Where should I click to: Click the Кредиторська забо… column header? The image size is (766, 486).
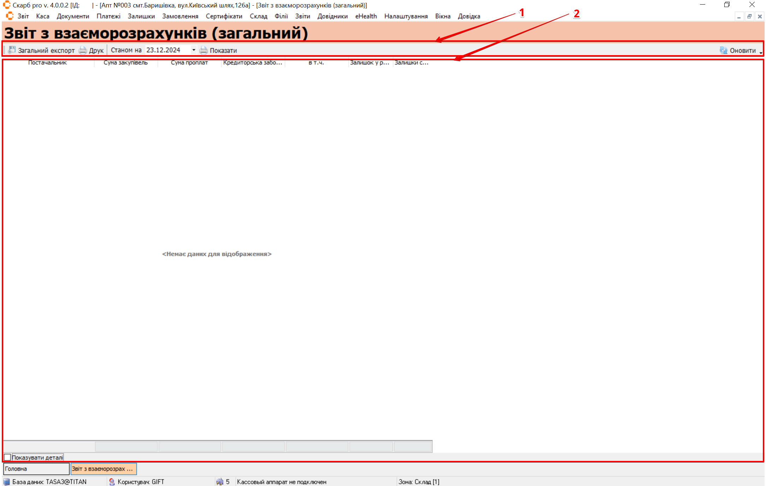[x=253, y=63]
